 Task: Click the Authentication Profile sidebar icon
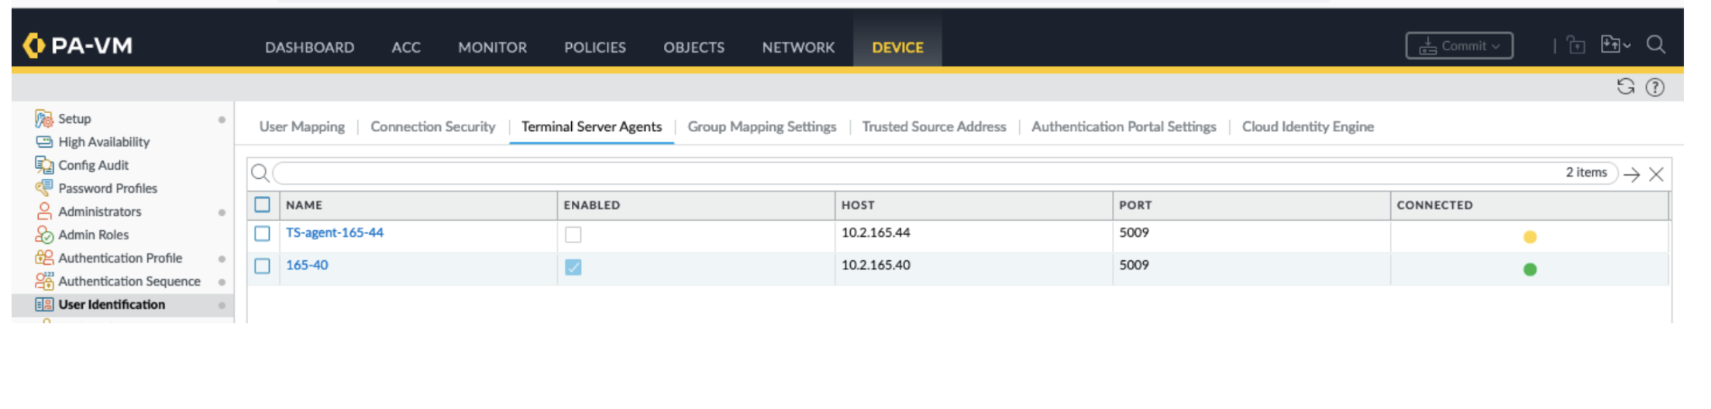(x=43, y=258)
